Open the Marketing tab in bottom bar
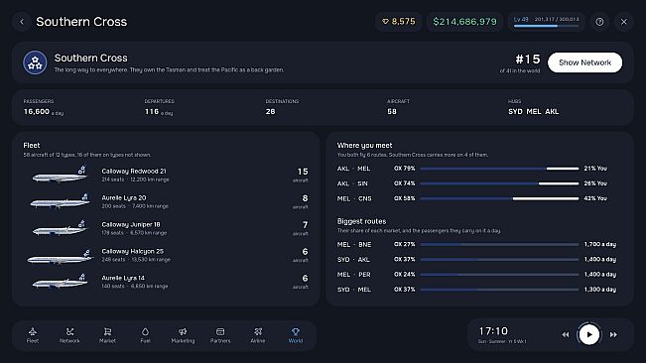Image resolution: width=646 pixels, height=363 pixels. pos(183,335)
